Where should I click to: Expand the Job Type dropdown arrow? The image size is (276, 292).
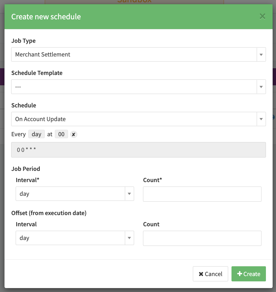(261, 55)
